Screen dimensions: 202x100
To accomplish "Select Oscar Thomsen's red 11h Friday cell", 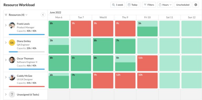I will [147, 63].
